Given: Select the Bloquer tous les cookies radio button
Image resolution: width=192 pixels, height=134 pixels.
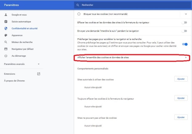Looking at the screenshot, I should tap(79, 14).
